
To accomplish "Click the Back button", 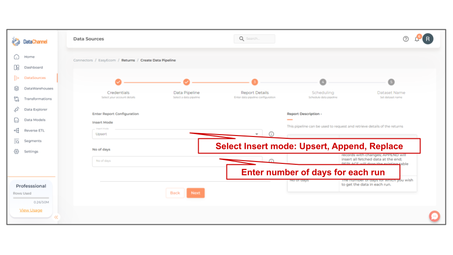I will pos(175,193).
